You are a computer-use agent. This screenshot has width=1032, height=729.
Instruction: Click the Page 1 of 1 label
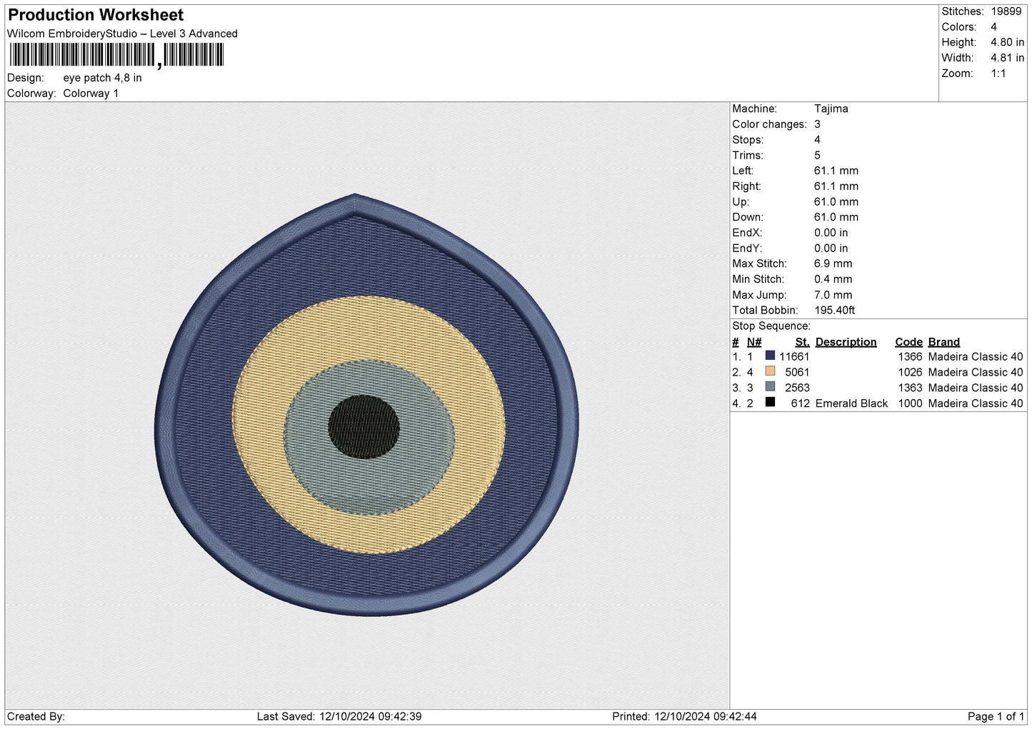[x=996, y=716]
